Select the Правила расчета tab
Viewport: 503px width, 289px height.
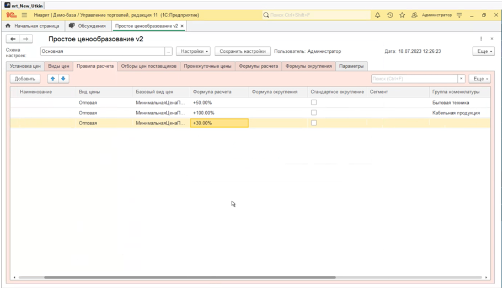(95, 66)
